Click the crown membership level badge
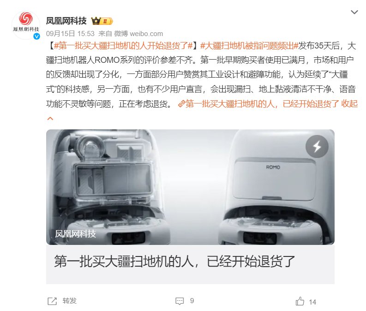This screenshot has height=311, width=366. click(x=102, y=21)
